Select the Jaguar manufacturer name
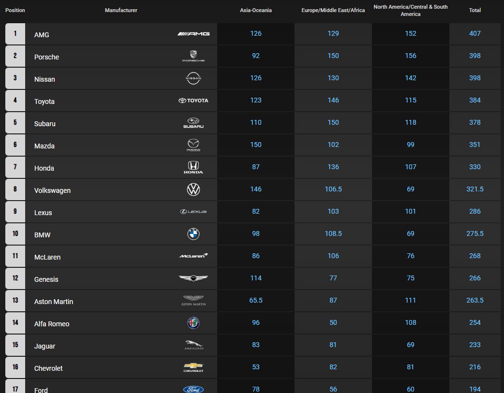The image size is (504, 393). click(x=44, y=346)
